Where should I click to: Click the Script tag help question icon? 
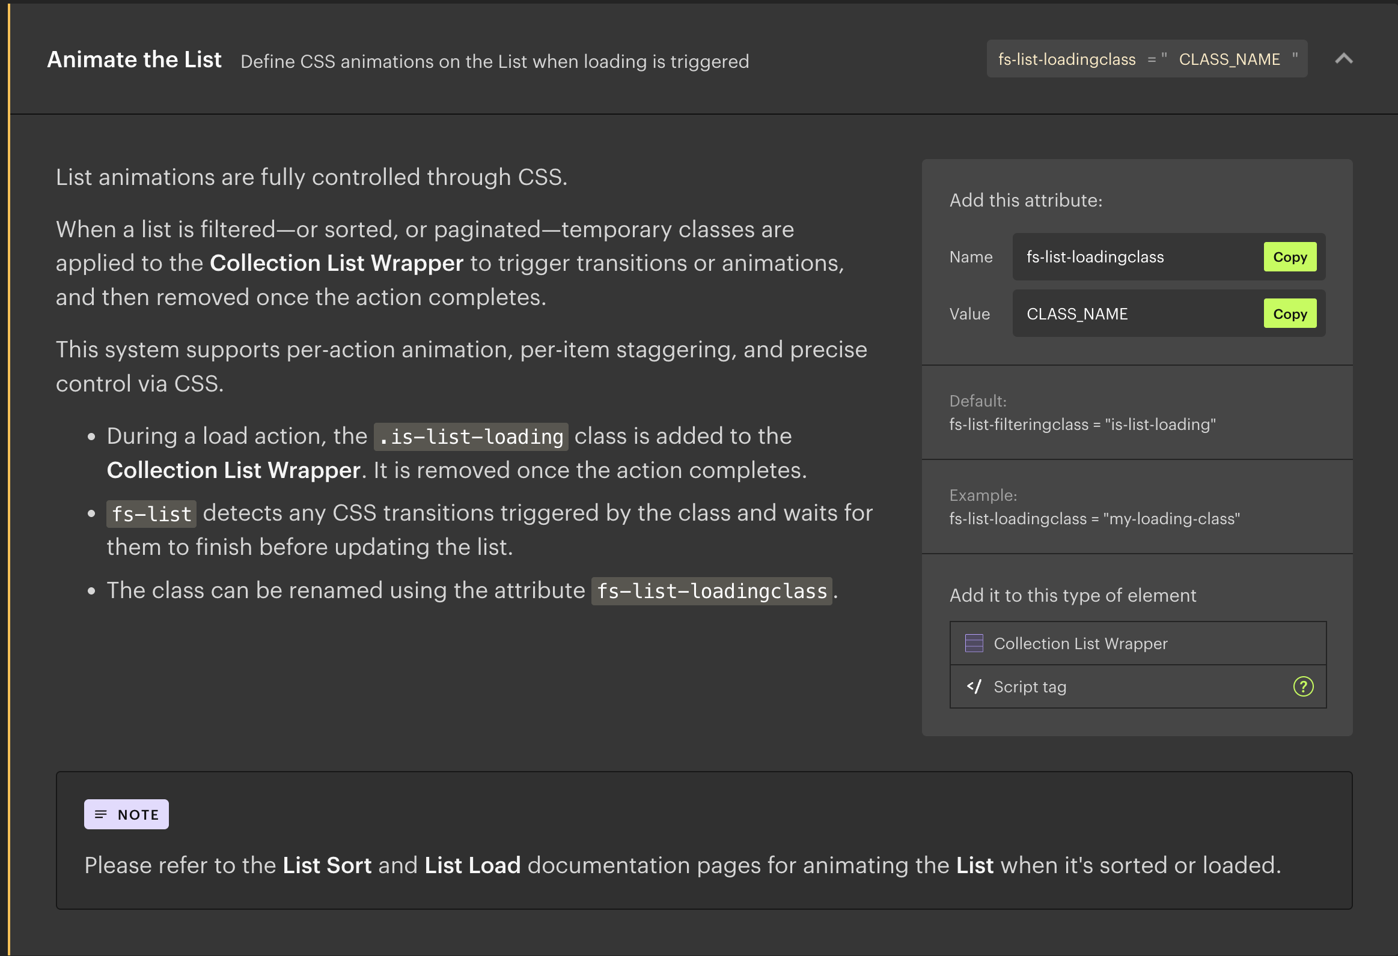1302,686
